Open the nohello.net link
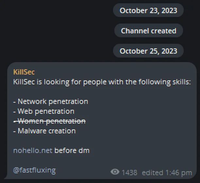This screenshot has width=200, height=183. coord(33,151)
